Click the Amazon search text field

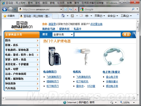(97, 34)
